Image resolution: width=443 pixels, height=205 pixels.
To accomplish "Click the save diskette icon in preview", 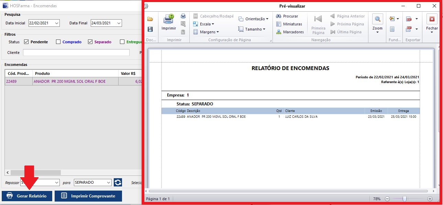I will [x=150, y=30].
